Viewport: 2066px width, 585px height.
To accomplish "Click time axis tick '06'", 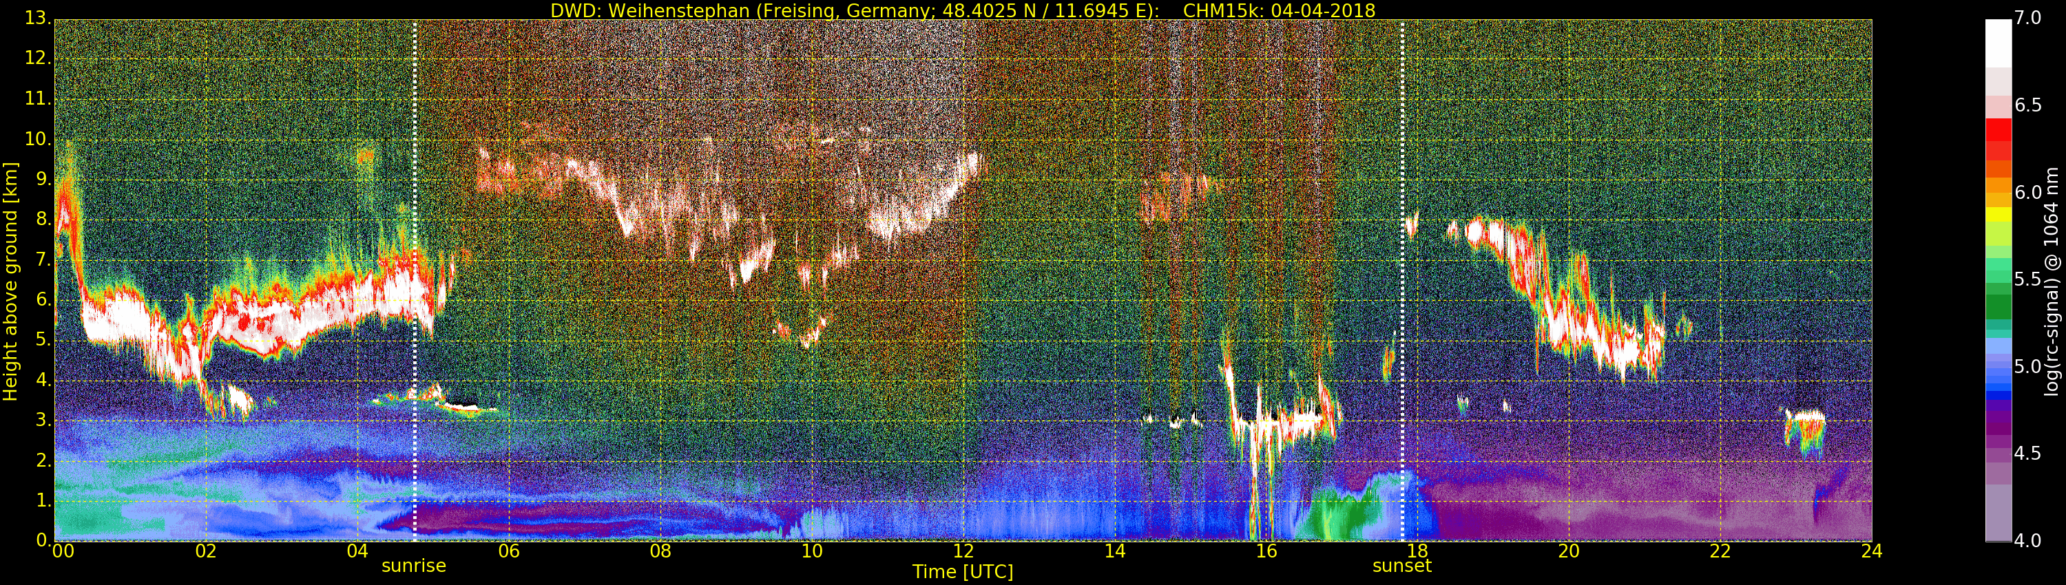I will [x=510, y=551].
